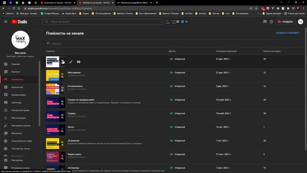Open a new browser tab
This screenshot has height=173, width=307.
[x=157, y=3]
